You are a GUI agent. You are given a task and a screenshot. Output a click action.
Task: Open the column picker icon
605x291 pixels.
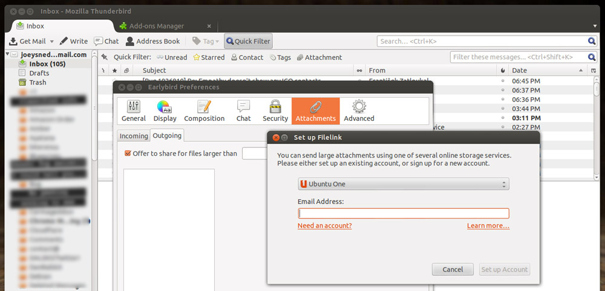pos(593,71)
